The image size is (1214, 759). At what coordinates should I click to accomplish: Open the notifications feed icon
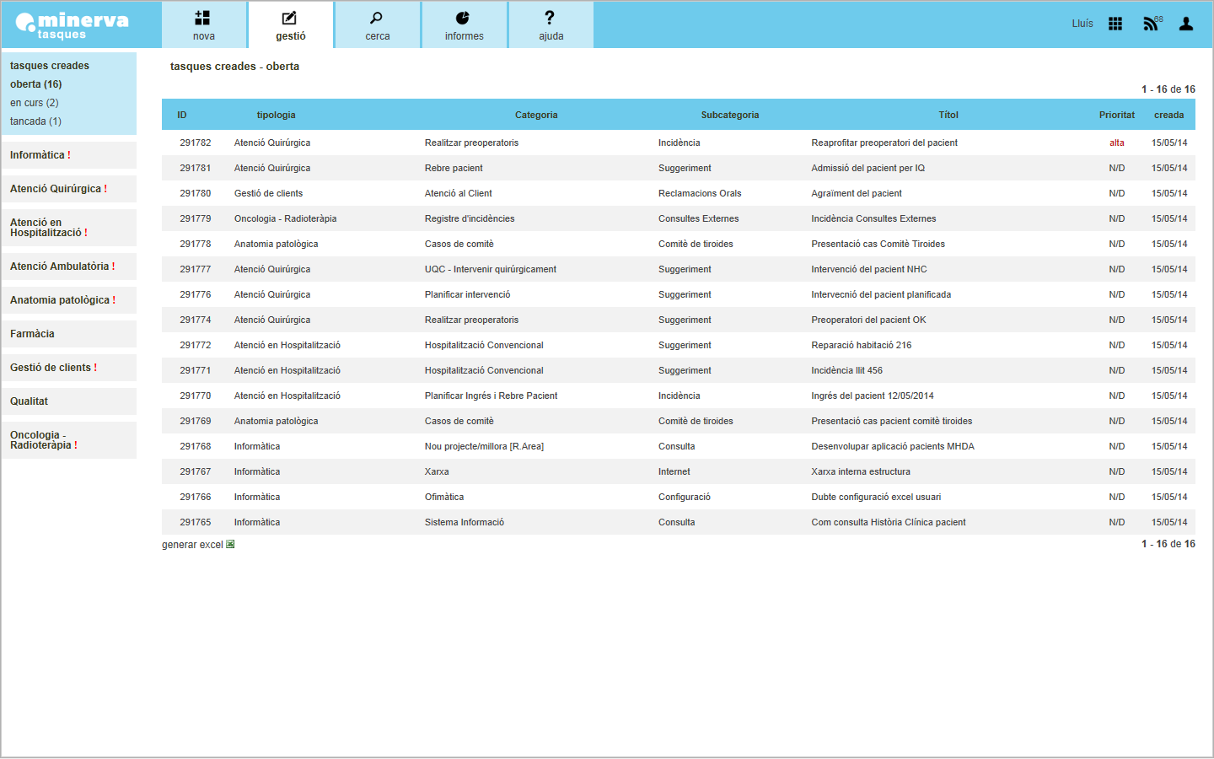coord(1152,24)
